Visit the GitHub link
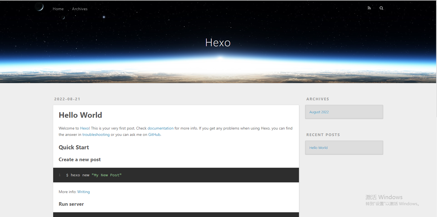 point(154,134)
